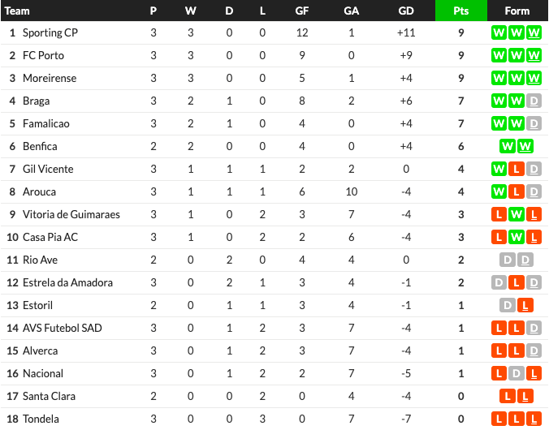Open the Estrela da Amadora team link
Screen dimensions: 549x430
[x=67, y=283]
